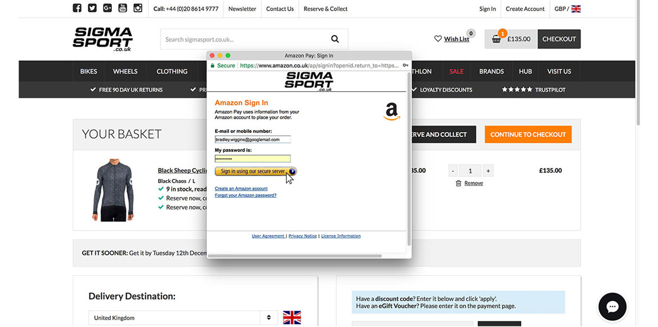
Task: Click the popup horizontal scrollbar
Action: (x=295, y=256)
